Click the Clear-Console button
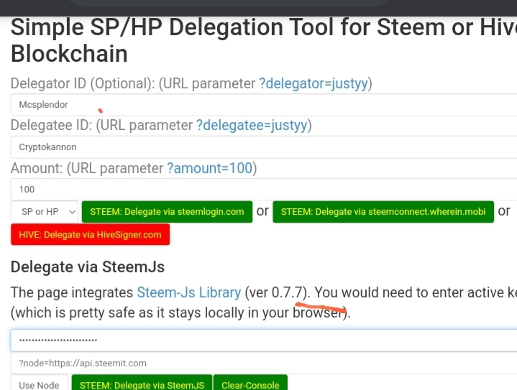Viewport: 517px width, 390px height. click(250, 383)
